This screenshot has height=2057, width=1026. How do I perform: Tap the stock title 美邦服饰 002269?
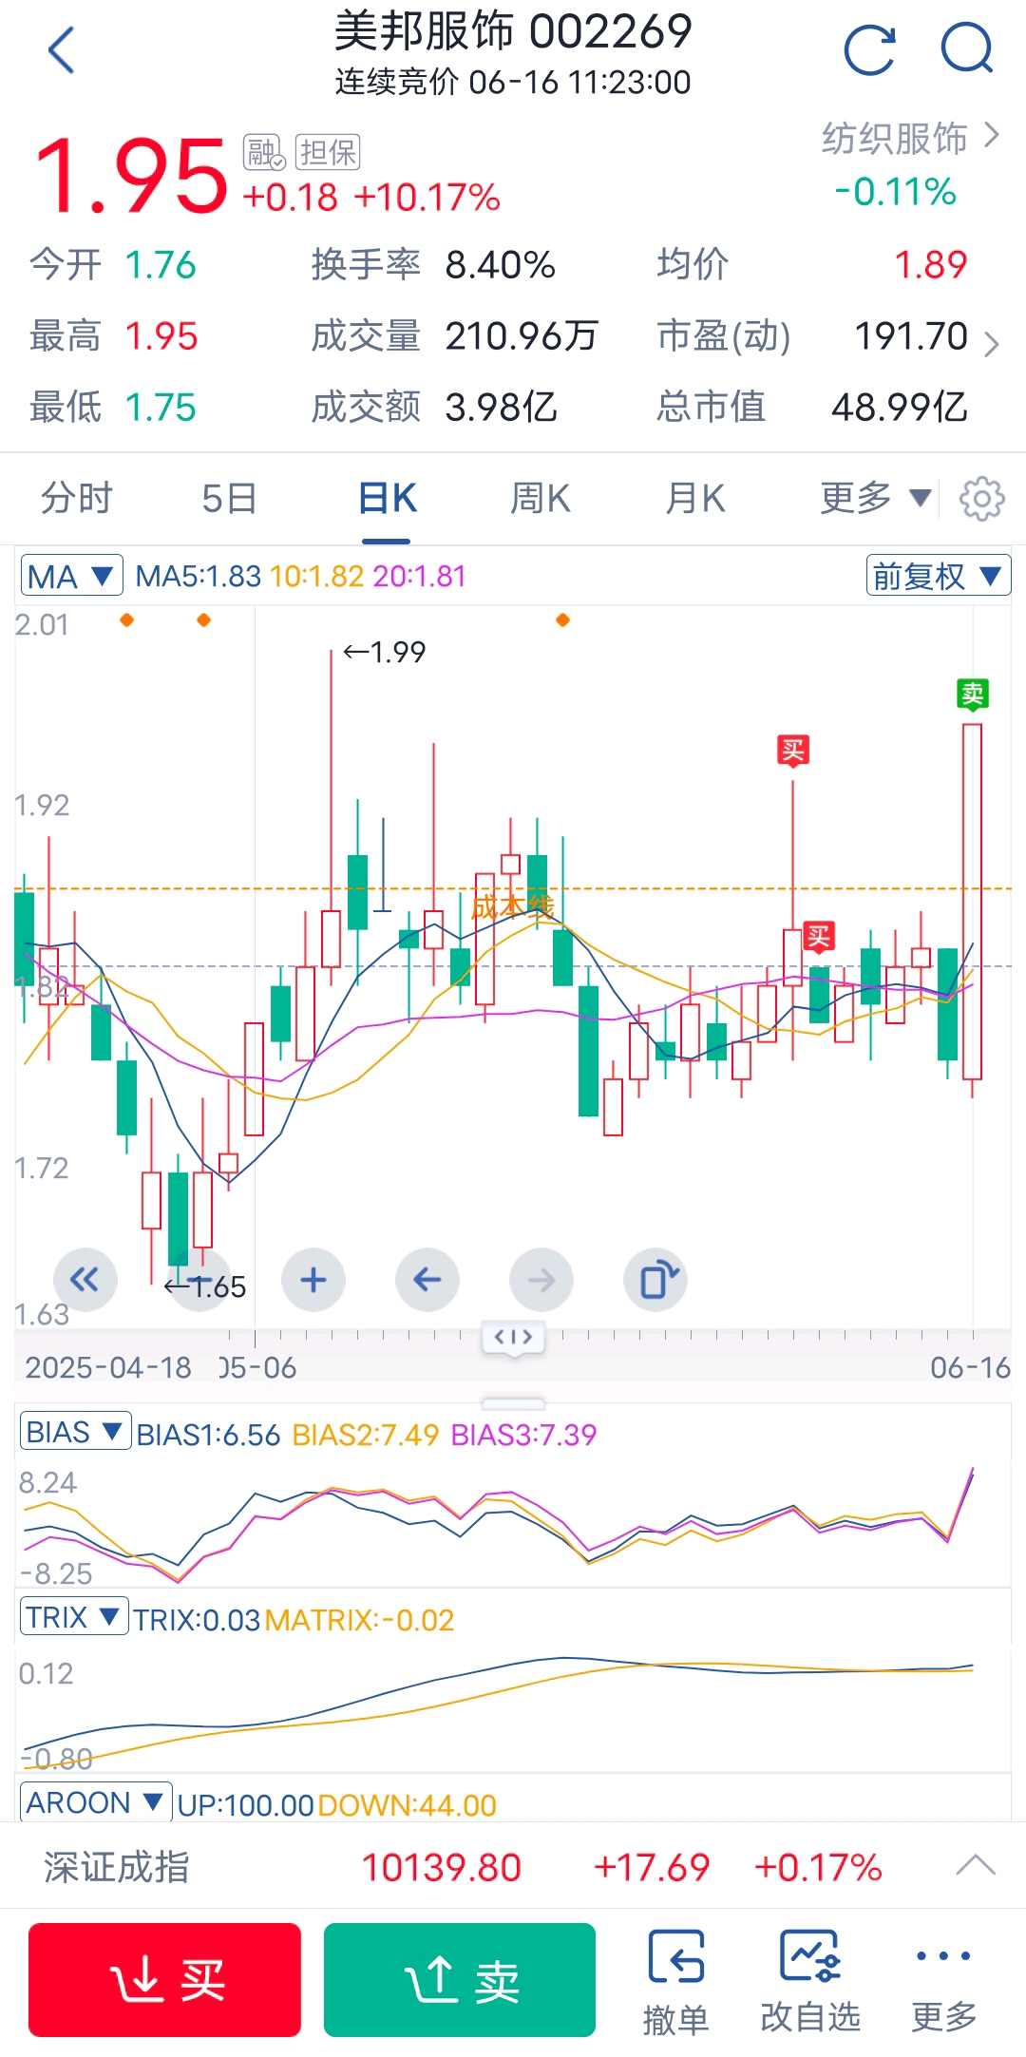(x=513, y=31)
